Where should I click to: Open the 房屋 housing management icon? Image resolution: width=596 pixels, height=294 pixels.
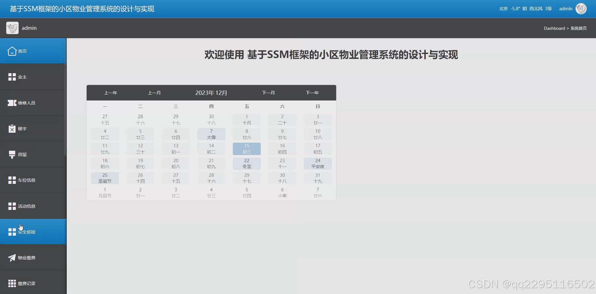[x=12, y=154]
